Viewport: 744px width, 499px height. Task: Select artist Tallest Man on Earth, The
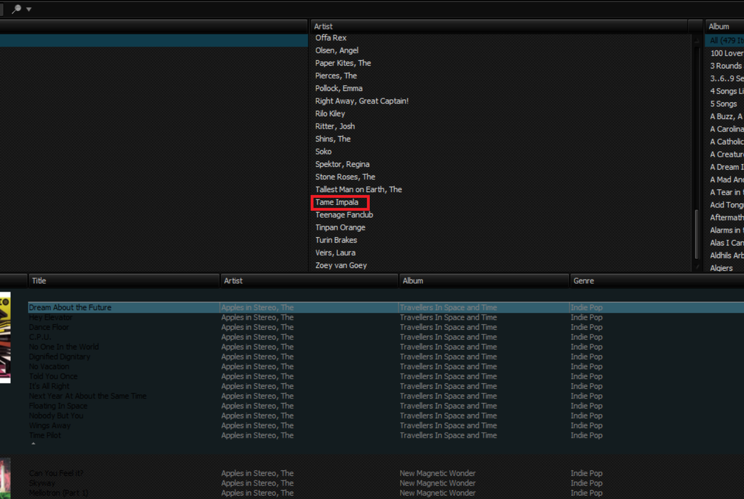pyautogui.click(x=359, y=190)
